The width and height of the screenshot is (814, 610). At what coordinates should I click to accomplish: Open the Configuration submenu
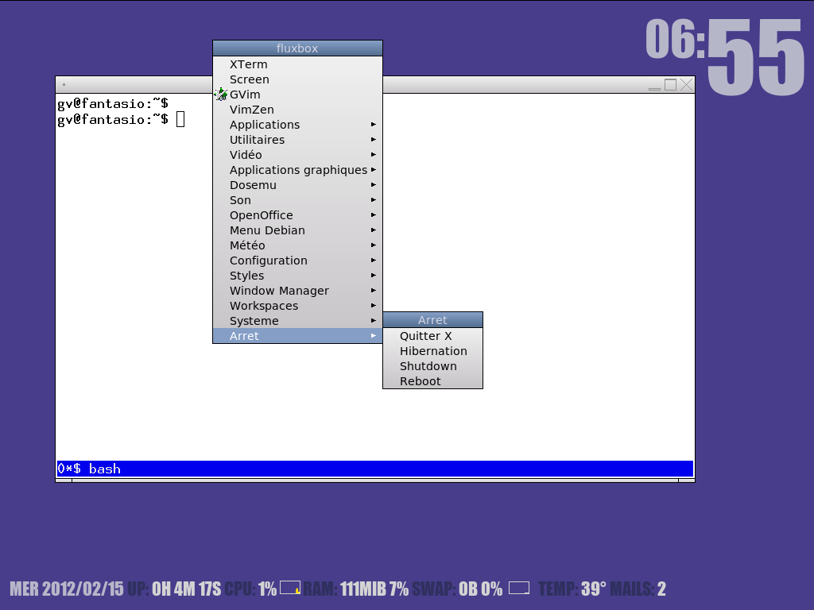(297, 260)
